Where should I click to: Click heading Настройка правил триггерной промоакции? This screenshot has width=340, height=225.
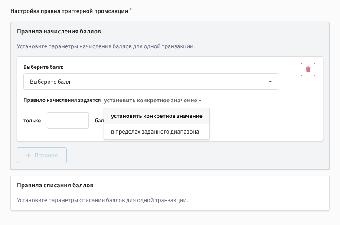69,11
